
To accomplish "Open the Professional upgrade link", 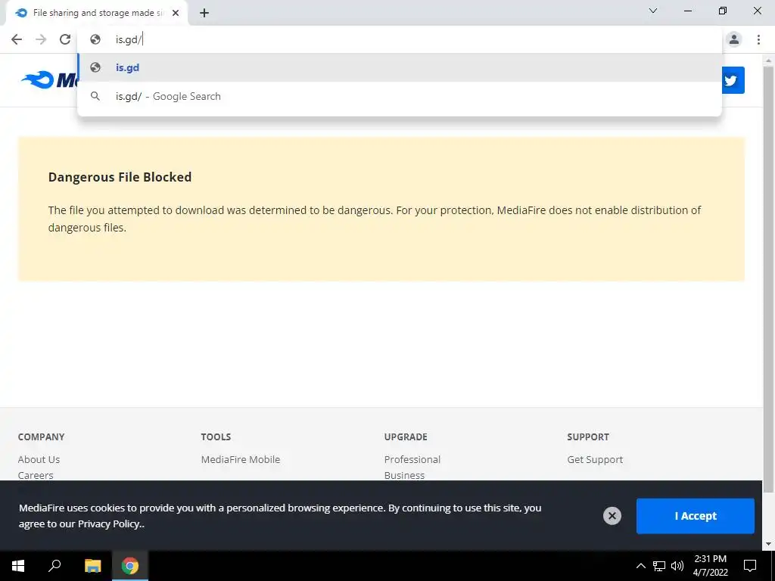I will coord(412,459).
